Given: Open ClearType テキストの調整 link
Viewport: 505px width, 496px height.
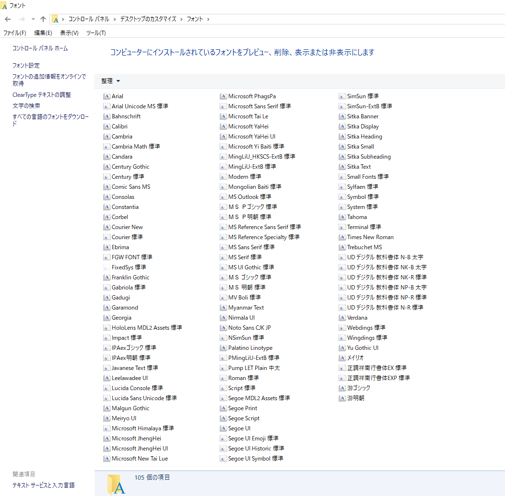Looking at the screenshot, I should click(42, 94).
